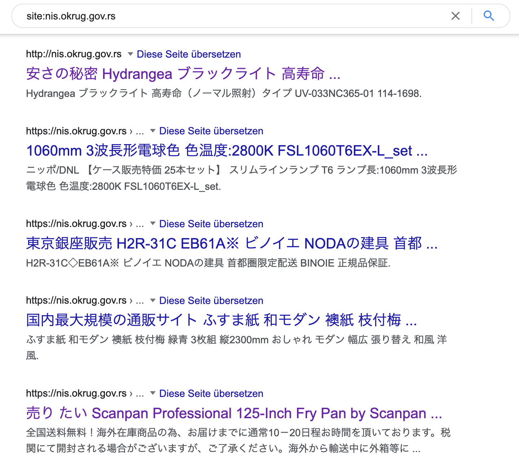
Task: Click the snippet starting with 全国送料無料
Action: (x=238, y=440)
